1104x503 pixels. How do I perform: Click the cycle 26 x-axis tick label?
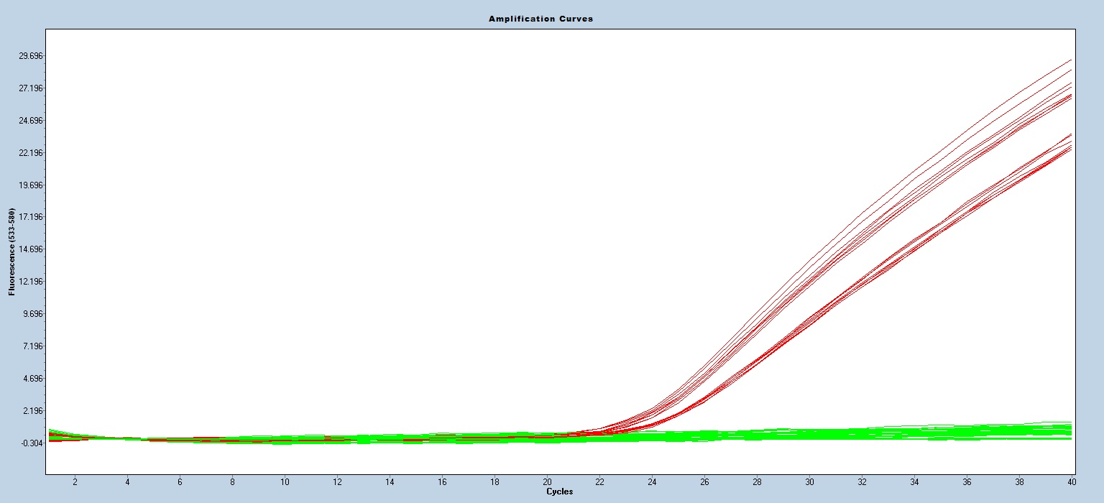(704, 482)
